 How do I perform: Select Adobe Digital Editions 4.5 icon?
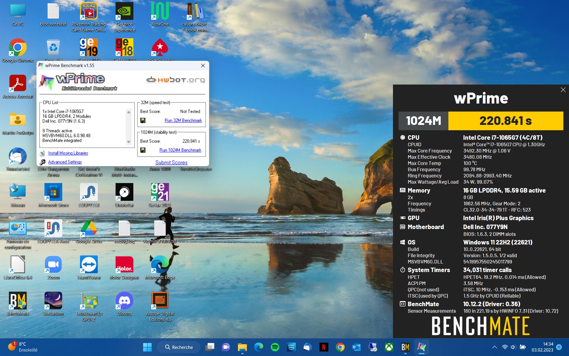click(x=160, y=307)
